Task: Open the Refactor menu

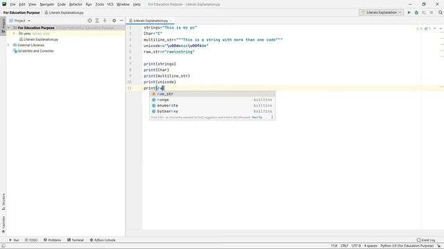Action: [76, 4]
